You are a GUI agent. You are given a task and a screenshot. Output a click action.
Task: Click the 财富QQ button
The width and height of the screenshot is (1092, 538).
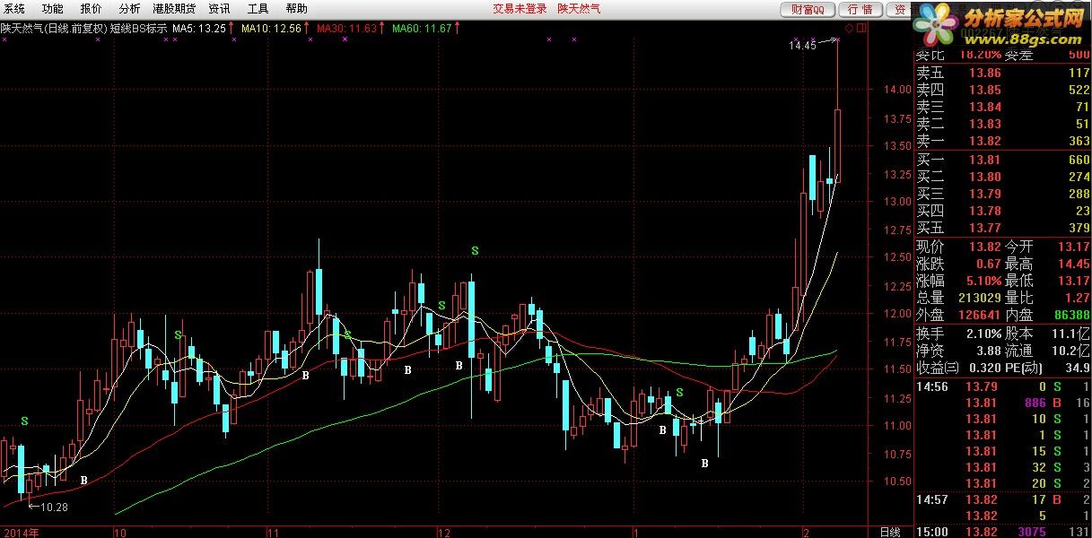808,9
